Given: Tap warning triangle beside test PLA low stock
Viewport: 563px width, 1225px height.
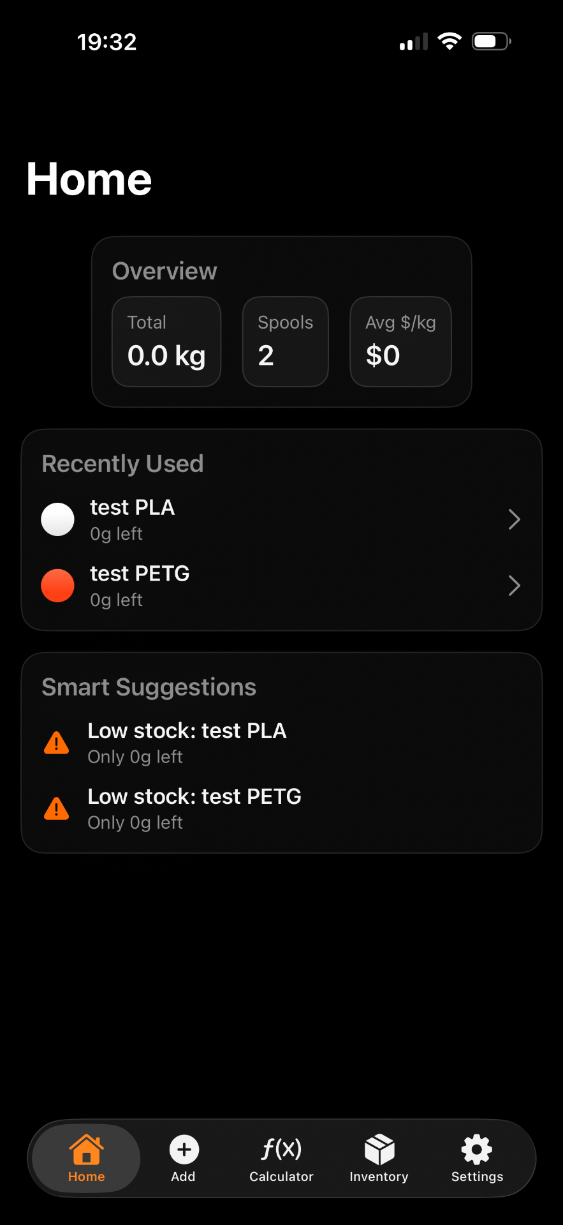Looking at the screenshot, I should click(57, 743).
